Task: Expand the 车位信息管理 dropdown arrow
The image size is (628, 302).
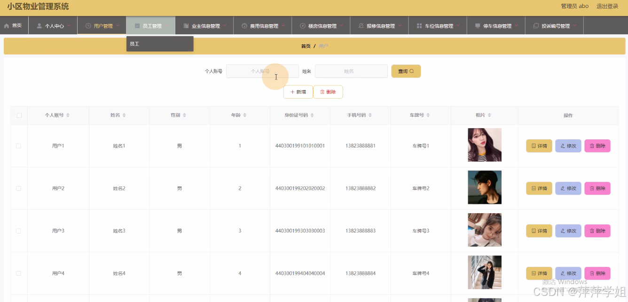Action: point(458,26)
